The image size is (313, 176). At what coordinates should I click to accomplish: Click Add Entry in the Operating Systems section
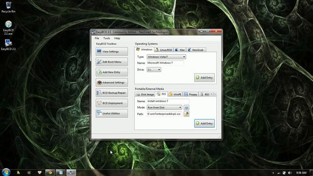(204, 78)
